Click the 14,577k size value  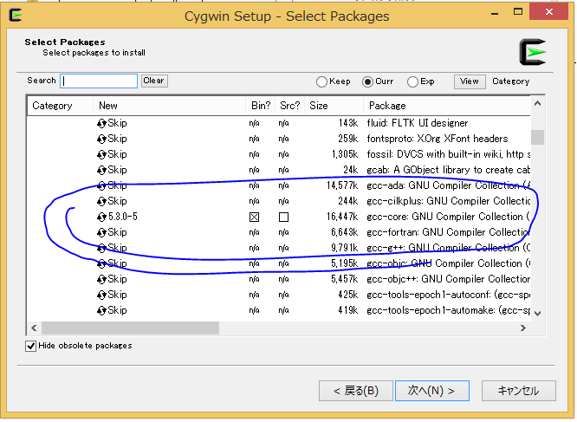click(342, 185)
